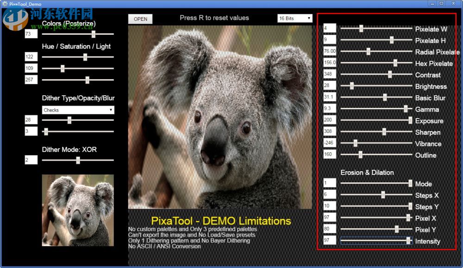Click the OPEN button
The image size is (463, 268).
(140, 19)
